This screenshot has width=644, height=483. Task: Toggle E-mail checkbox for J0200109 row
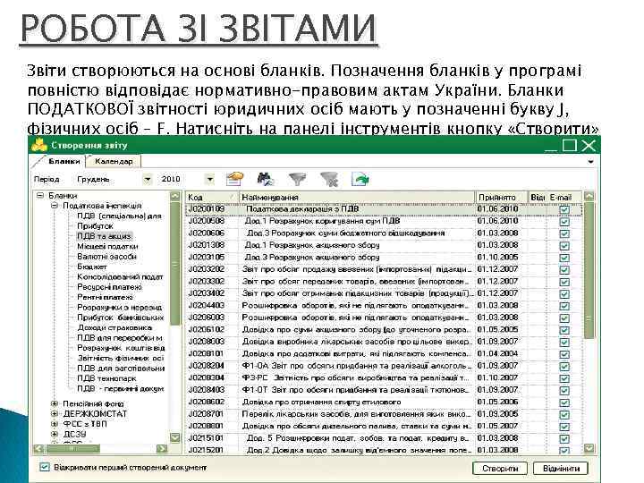point(564,209)
